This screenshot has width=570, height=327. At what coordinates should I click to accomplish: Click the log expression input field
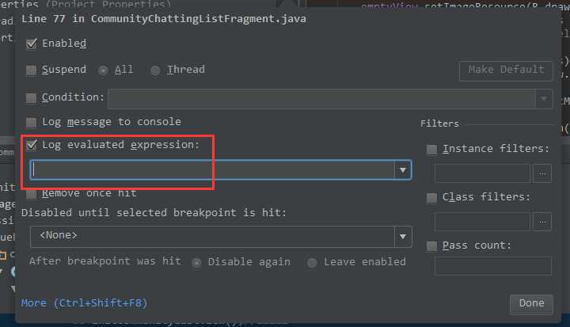click(x=213, y=170)
